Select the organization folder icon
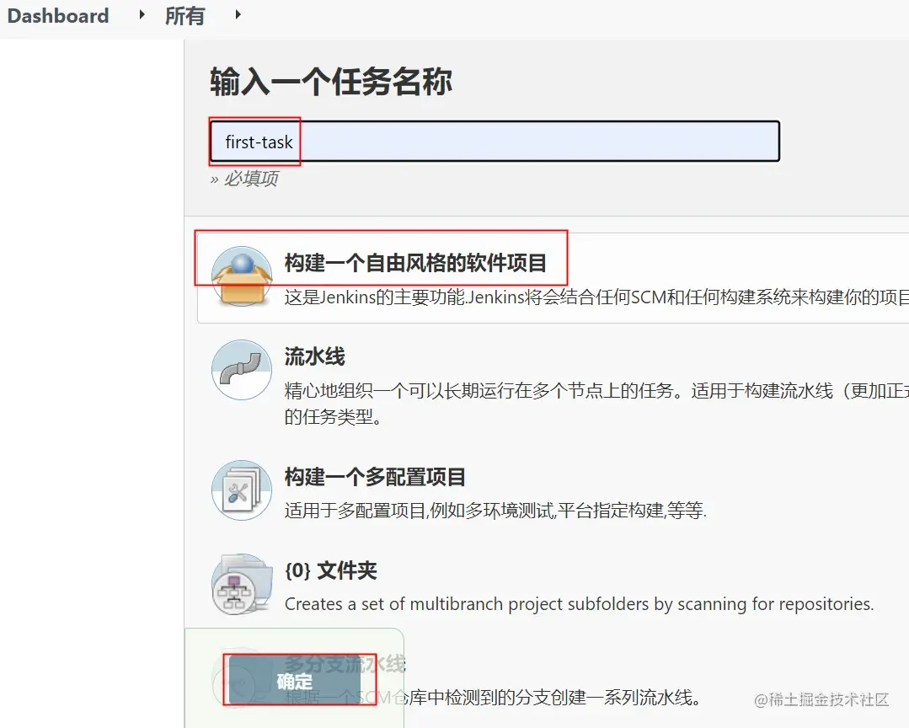Viewport: 909px width, 728px height. (242, 584)
